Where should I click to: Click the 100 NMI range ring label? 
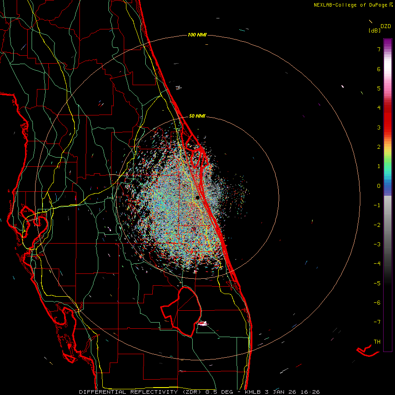(197, 35)
